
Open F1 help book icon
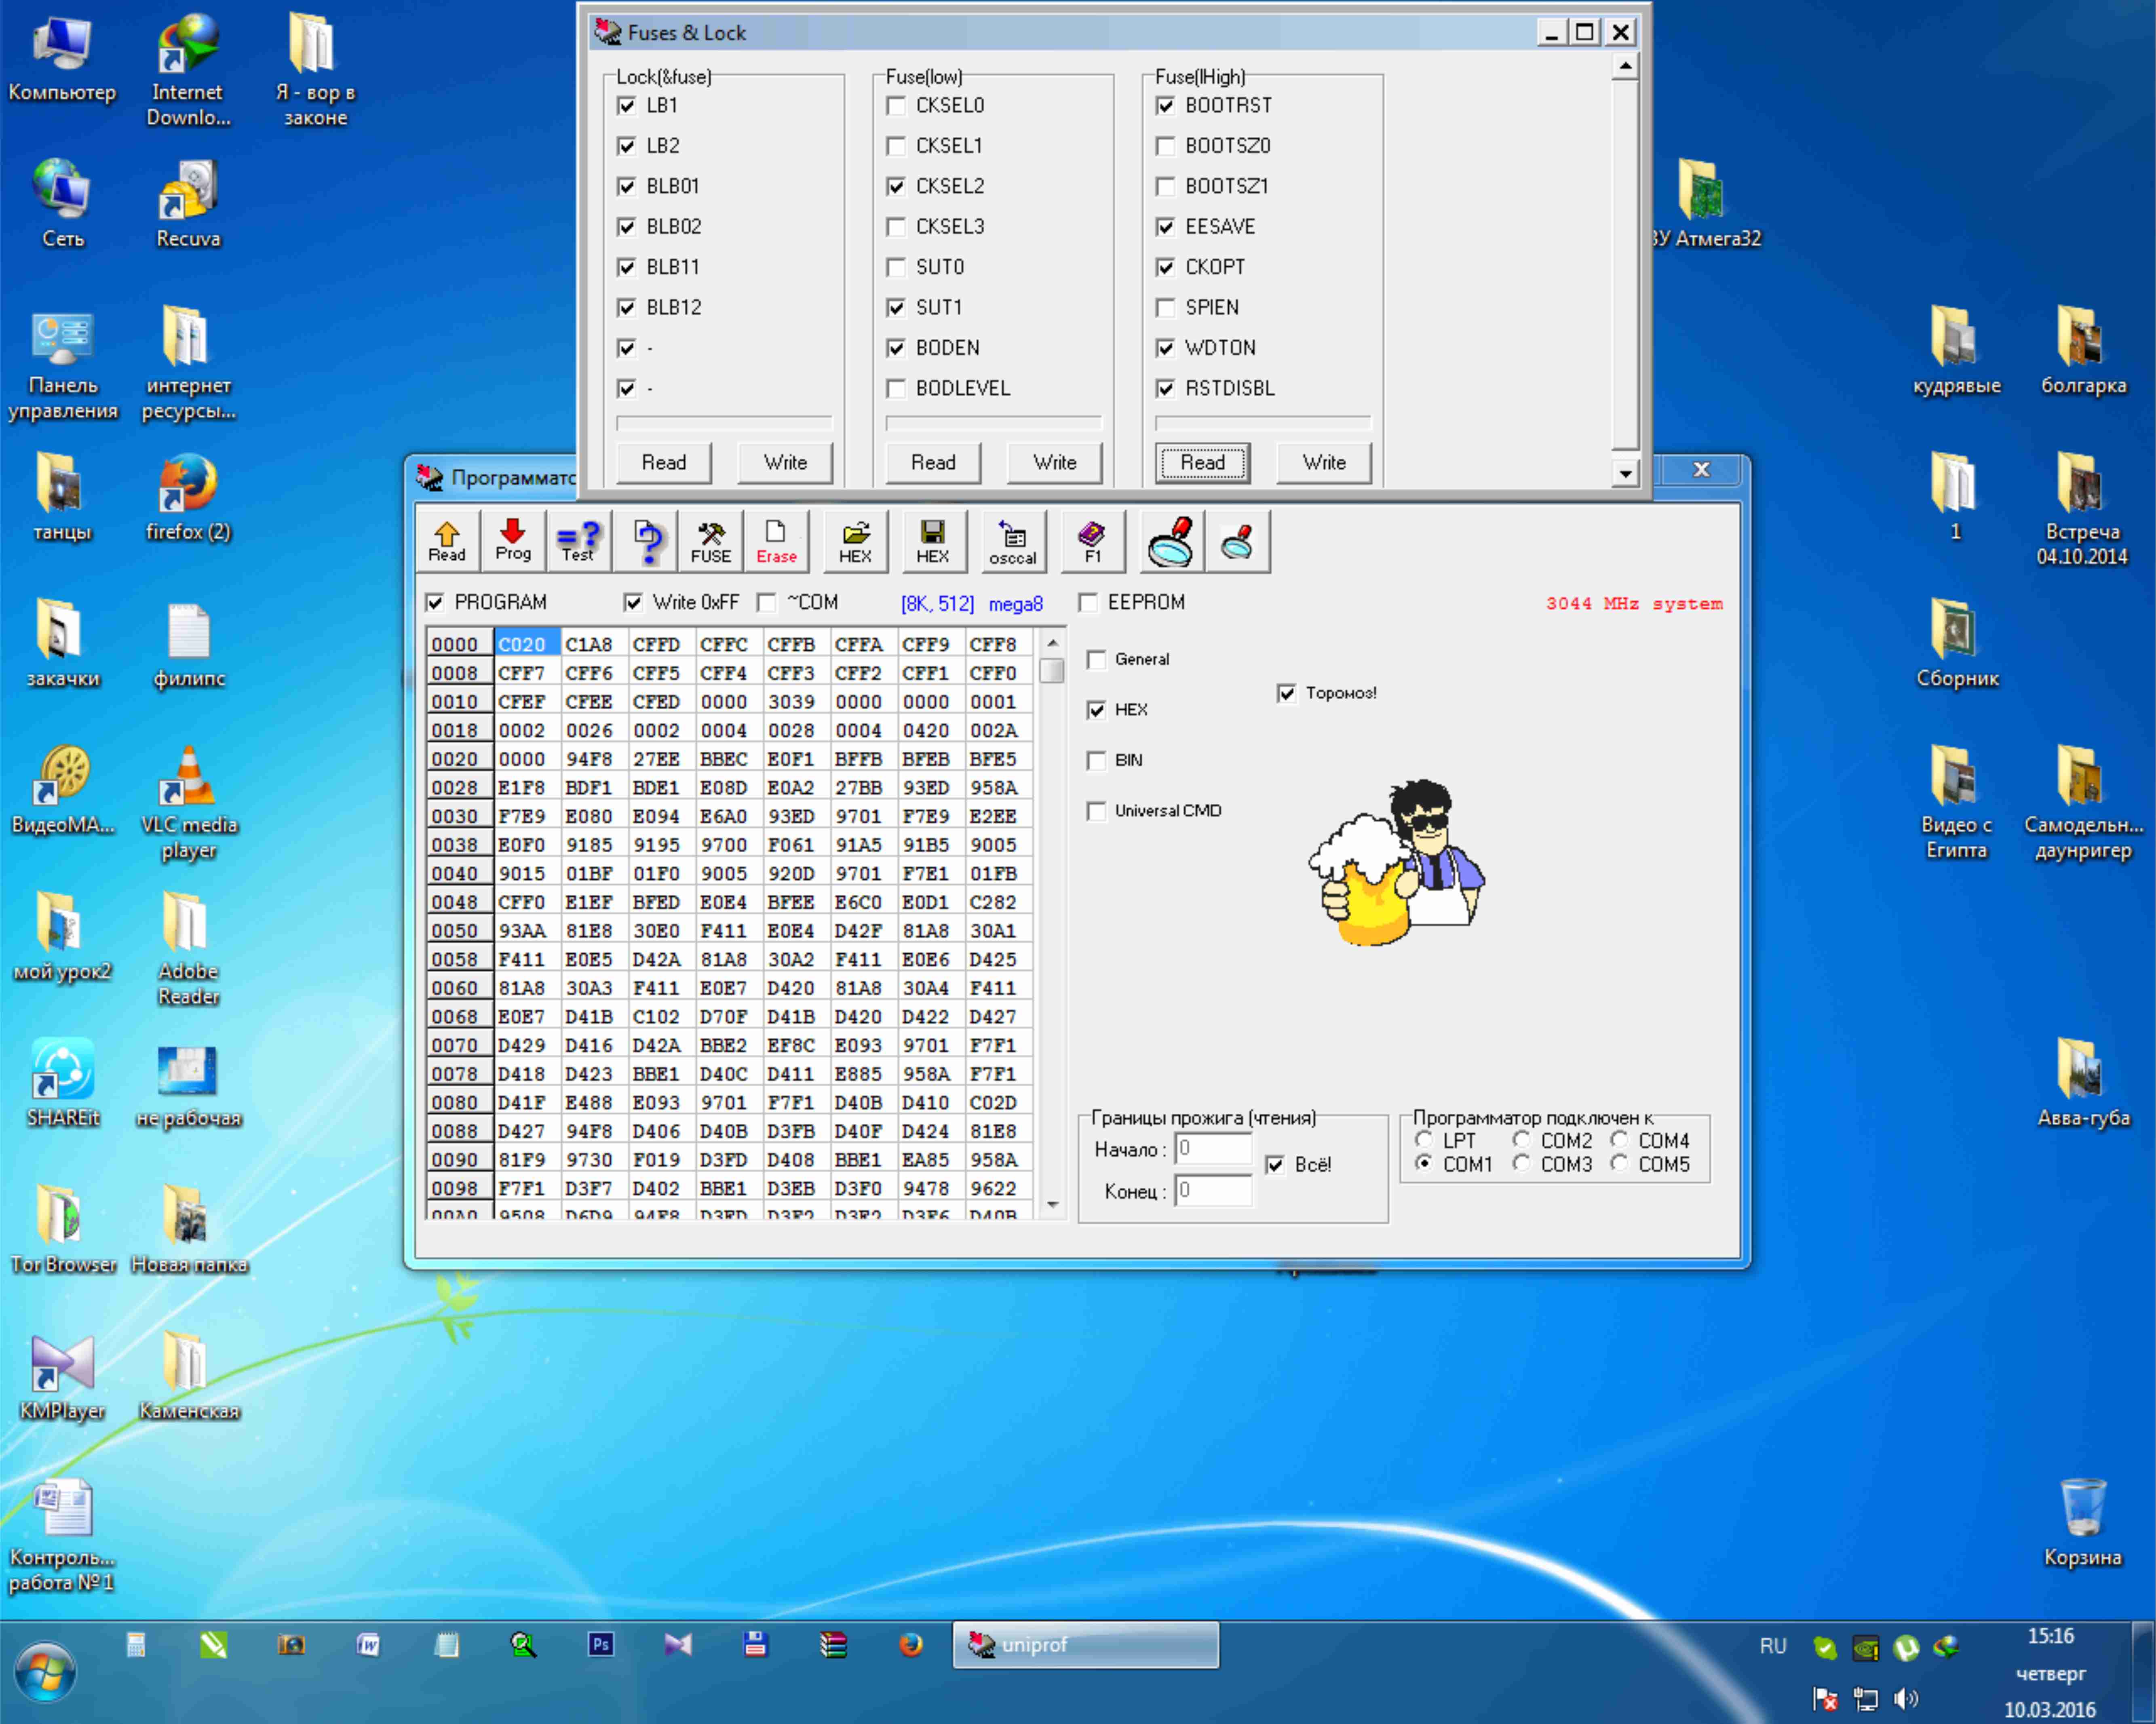pyautogui.click(x=1092, y=541)
